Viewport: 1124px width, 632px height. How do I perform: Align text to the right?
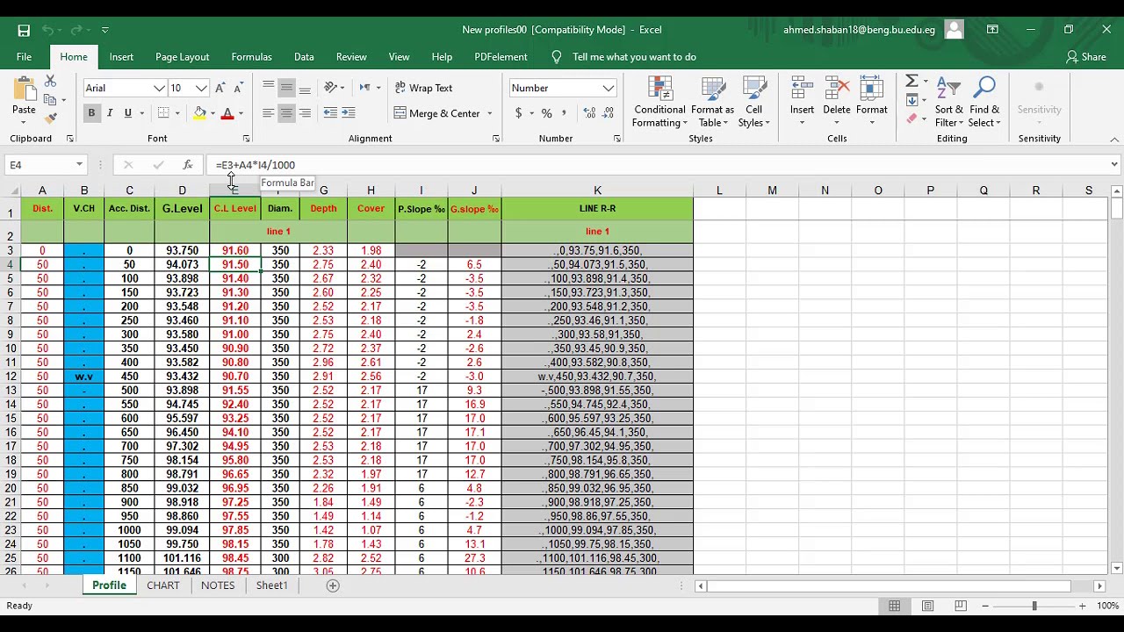pos(305,113)
